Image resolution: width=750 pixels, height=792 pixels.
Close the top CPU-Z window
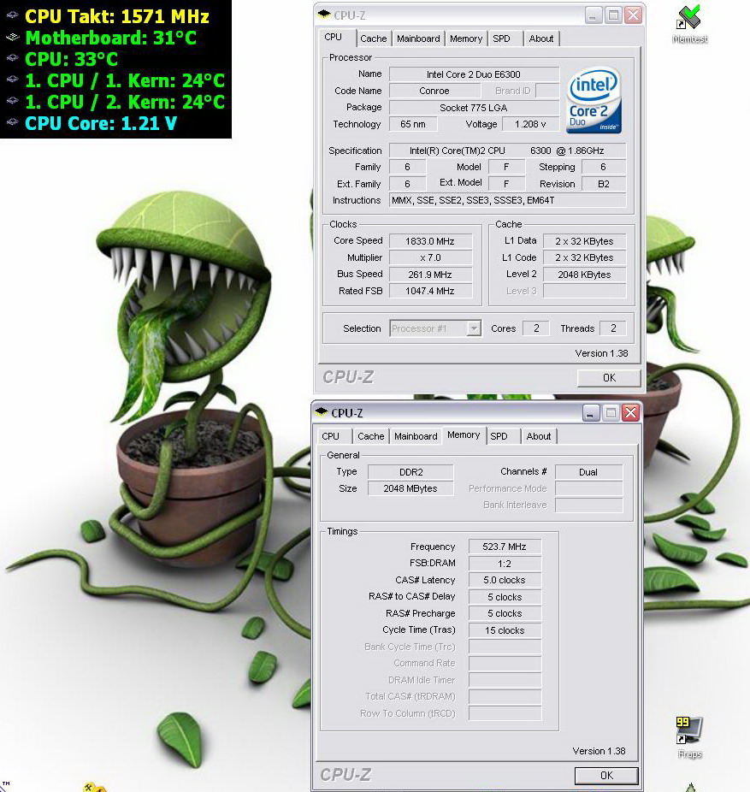click(x=634, y=15)
